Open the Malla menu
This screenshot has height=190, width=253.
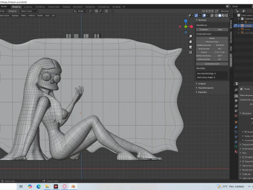pyautogui.click(x=24, y=15)
